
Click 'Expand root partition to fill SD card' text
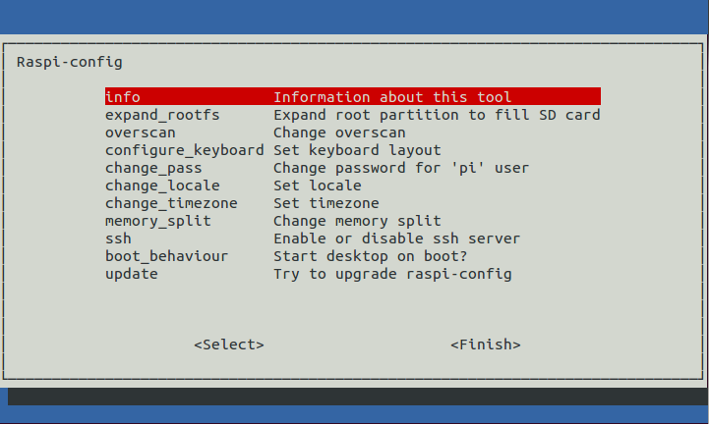pos(437,115)
